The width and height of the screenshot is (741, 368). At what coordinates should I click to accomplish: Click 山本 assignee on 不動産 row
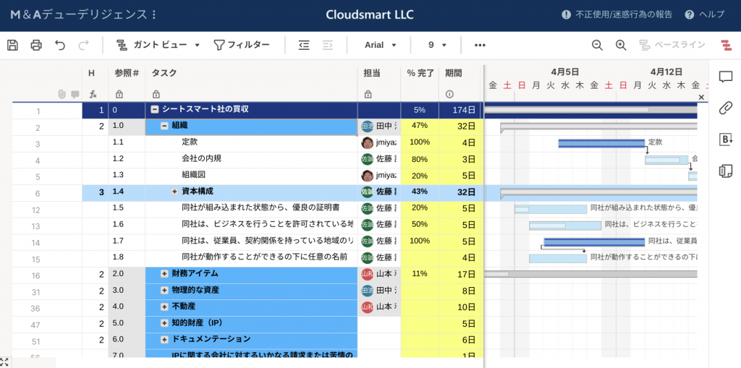pyautogui.click(x=378, y=307)
